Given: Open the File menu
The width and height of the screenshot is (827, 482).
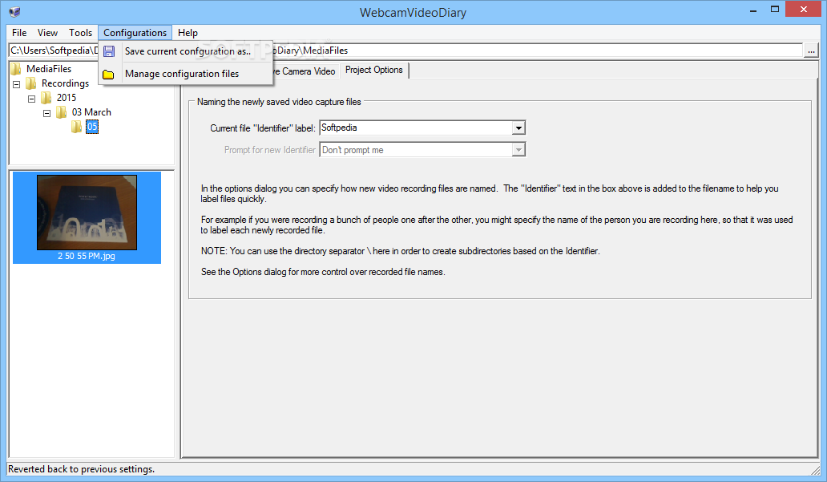Looking at the screenshot, I should click(19, 33).
